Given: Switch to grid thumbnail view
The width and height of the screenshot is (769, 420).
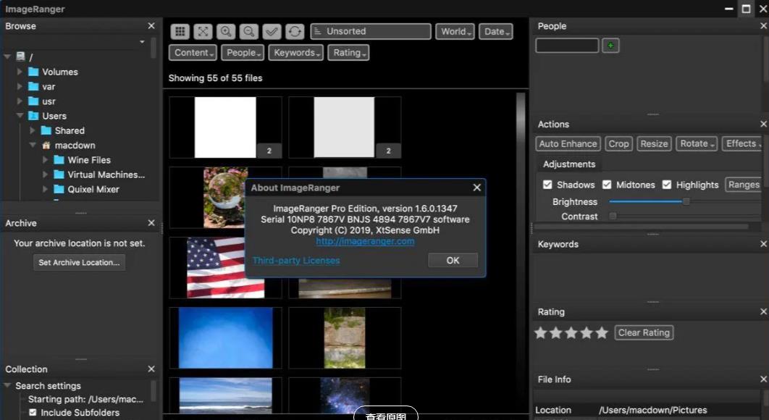Looking at the screenshot, I should pos(180,31).
